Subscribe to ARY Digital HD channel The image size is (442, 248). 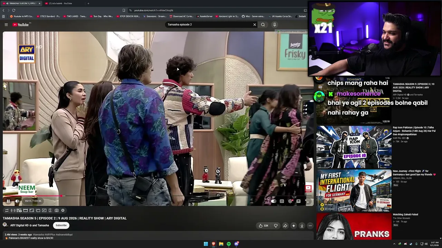pos(61,225)
